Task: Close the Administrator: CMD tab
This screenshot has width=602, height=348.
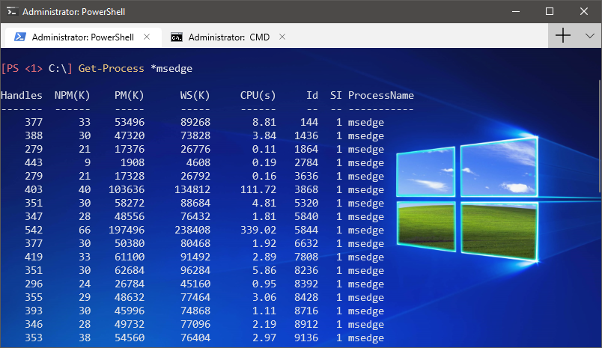Action: (x=282, y=37)
